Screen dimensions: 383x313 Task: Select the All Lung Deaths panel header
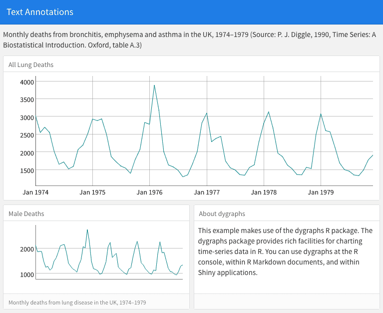(x=31, y=64)
